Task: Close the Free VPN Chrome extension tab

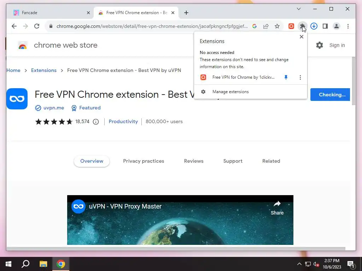Action: [x=173, y=13]
